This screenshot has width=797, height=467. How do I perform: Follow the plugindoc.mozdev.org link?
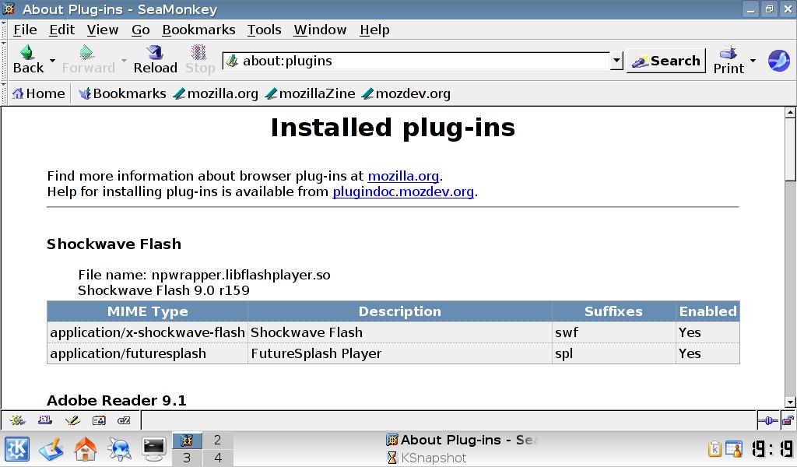403,191
